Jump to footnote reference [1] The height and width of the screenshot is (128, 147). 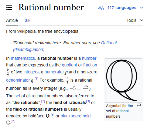tap(36, 79)
